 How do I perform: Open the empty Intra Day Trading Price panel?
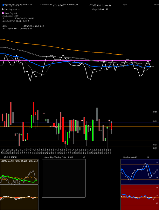64,178
